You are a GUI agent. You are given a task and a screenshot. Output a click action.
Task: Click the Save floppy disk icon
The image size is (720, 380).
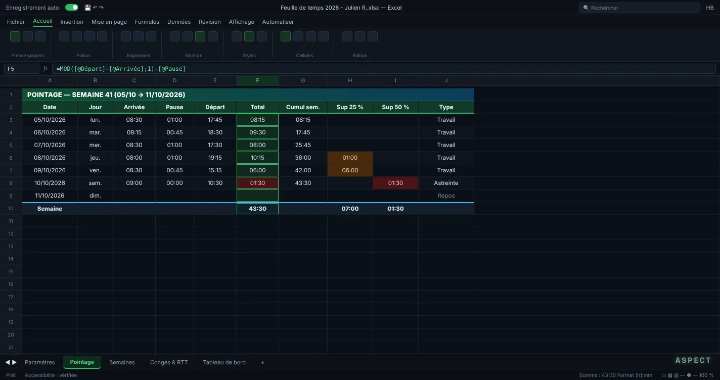(x=87, y=8)
